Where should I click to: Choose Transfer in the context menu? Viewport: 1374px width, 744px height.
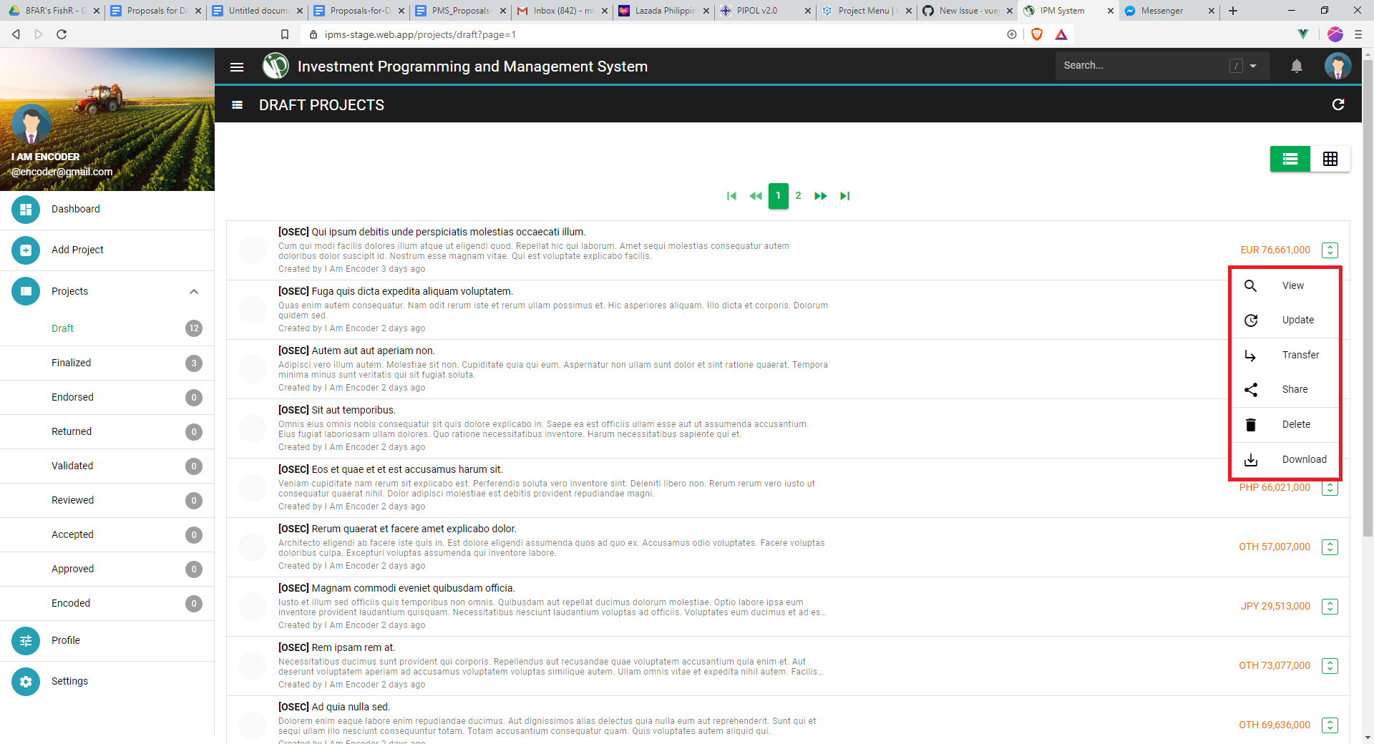pos(1285,355)
